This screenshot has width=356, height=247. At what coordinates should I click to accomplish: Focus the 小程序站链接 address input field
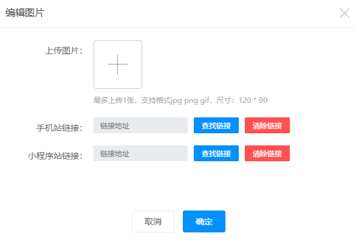pos(140,153)
